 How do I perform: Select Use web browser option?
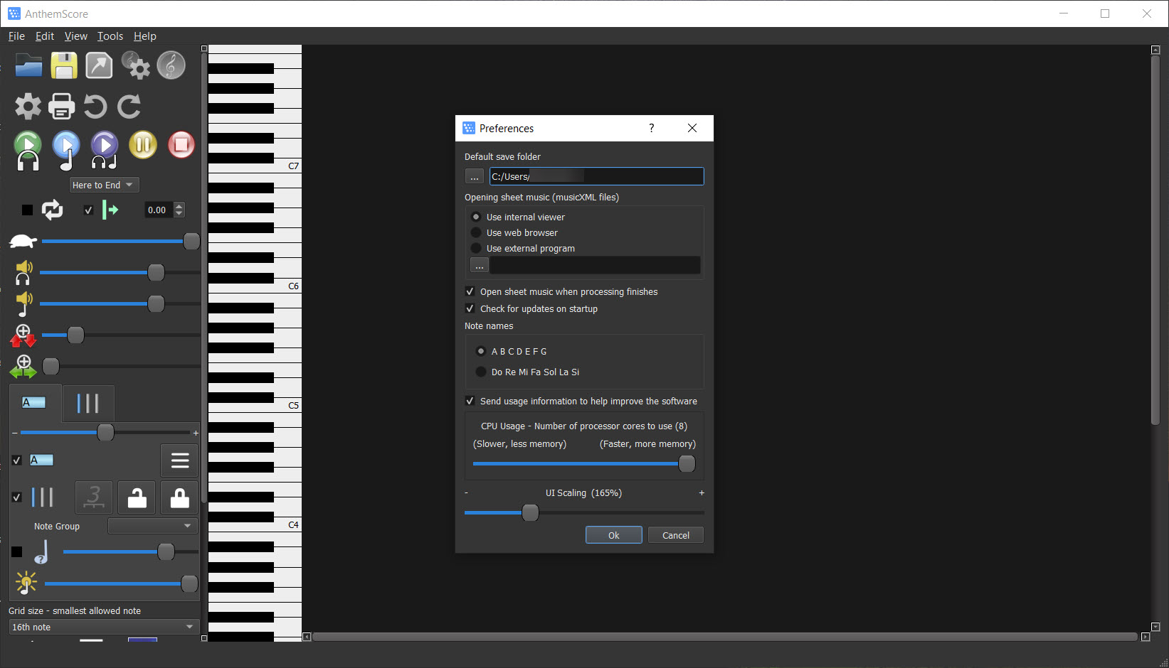[476, 232]
